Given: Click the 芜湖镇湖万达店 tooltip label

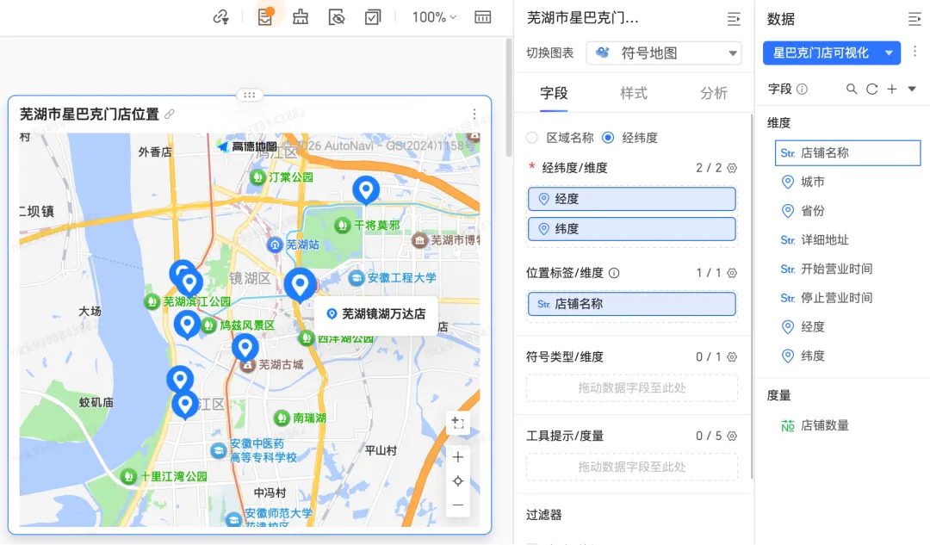Looking at the screenshot, I should [376, 314].
